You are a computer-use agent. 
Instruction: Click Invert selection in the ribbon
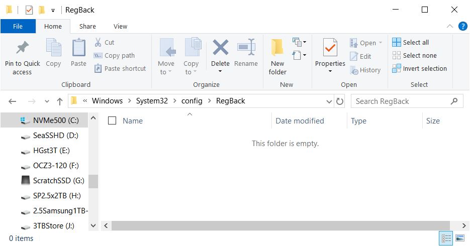419,69
